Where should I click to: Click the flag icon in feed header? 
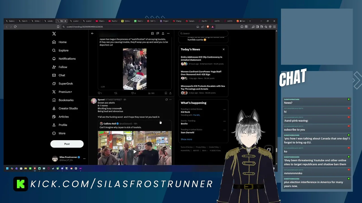[x=158, y=34]
